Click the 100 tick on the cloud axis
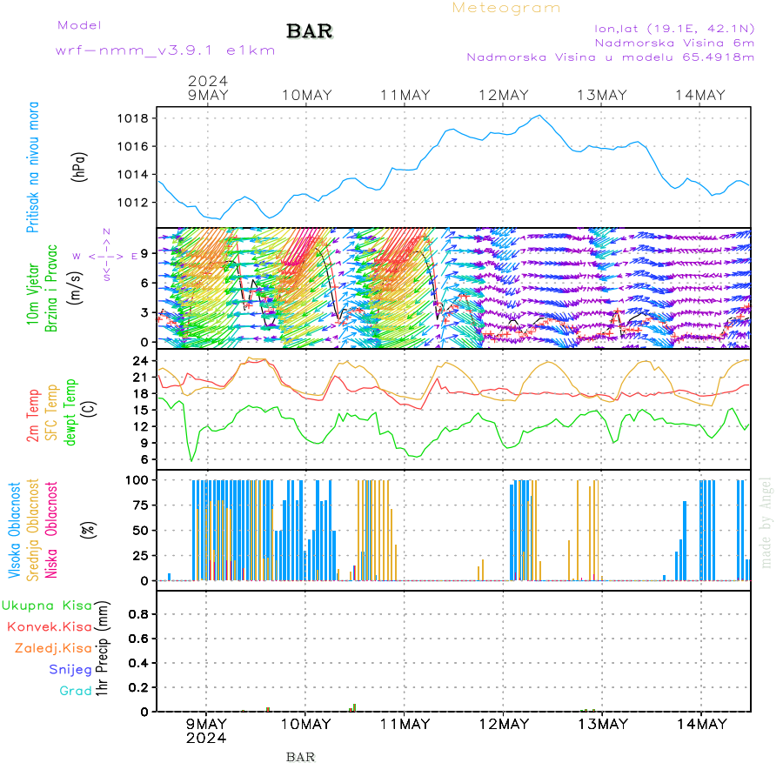 (137, 480)
